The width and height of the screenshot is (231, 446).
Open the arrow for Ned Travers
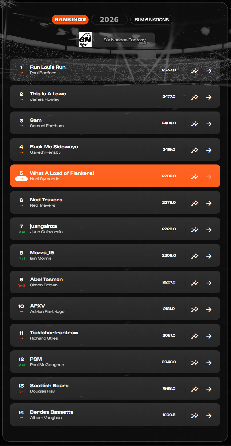click(209, 203)
